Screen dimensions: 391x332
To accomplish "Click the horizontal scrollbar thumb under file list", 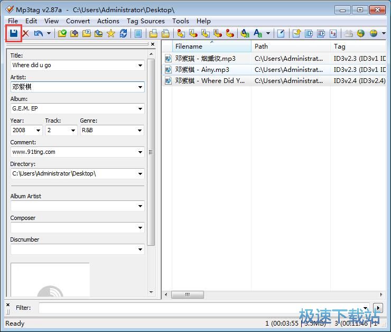I will (188, 294).
